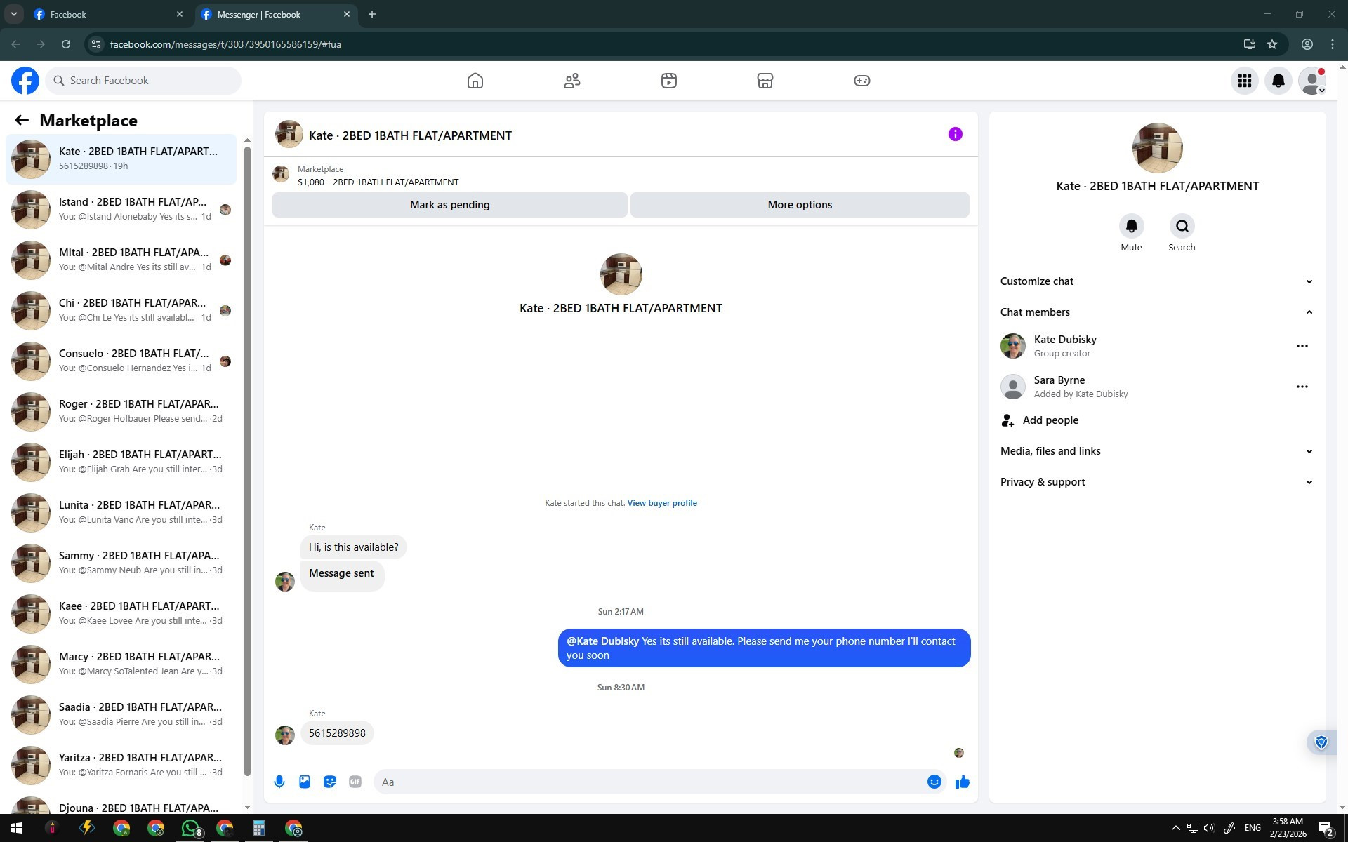Reload the Messenger page
Image resolution: width=1348 pixels, height=842 pixels.
pyautogui.click(x=66, y=44)
